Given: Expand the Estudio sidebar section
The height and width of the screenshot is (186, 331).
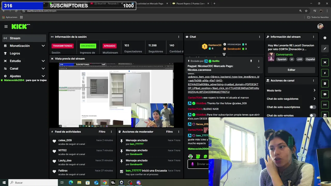Looking at the screenshot, I should [x=43, y=61].
